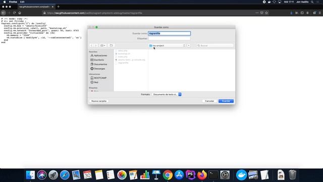Screen dimensions: 323x182
Task: Click the Firefox address bar URL
Action: 94,13
